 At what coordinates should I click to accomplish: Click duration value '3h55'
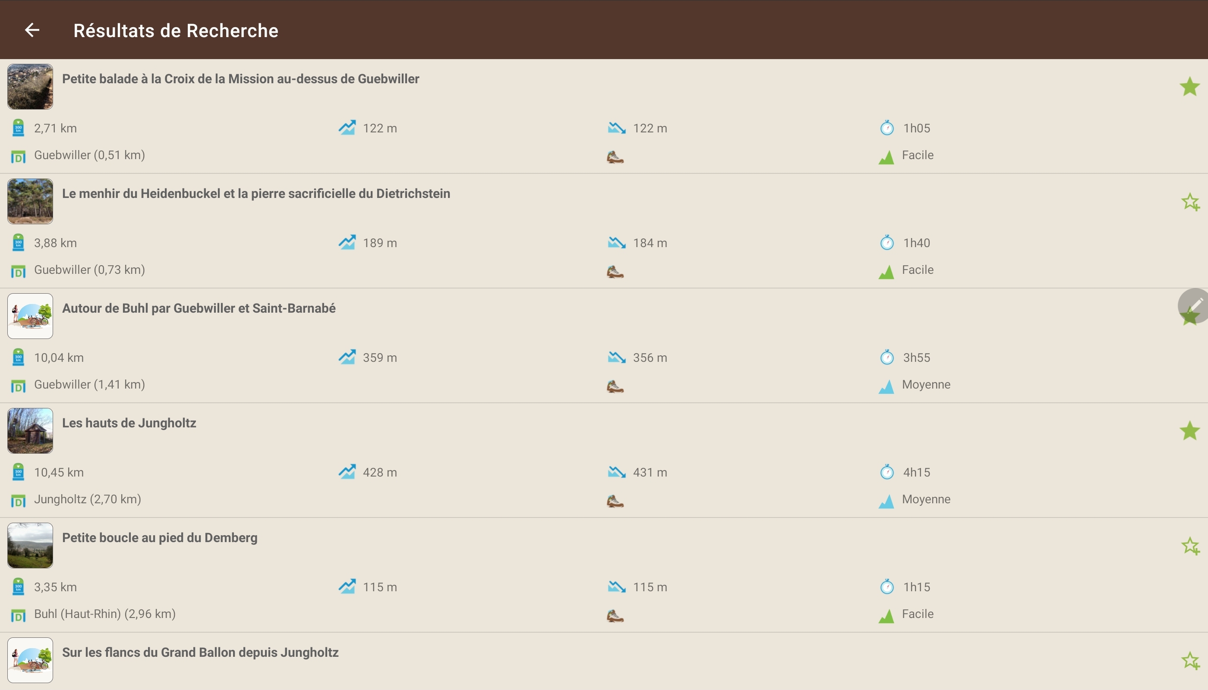click(x=916, y=358)
